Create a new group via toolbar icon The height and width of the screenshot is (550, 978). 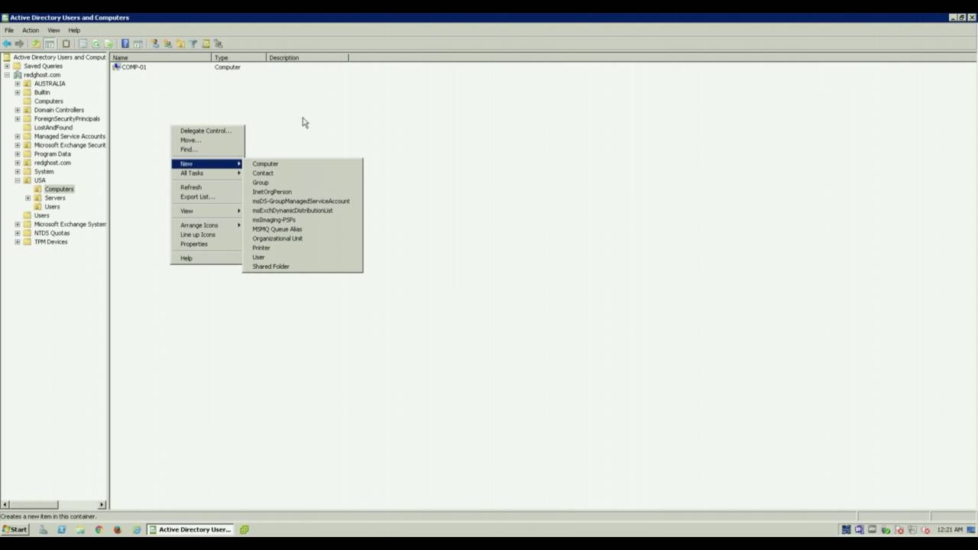[x=167, y=44]
